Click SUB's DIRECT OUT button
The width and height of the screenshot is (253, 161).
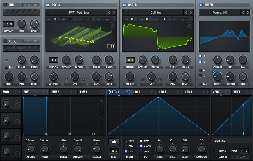pos(31,5)
